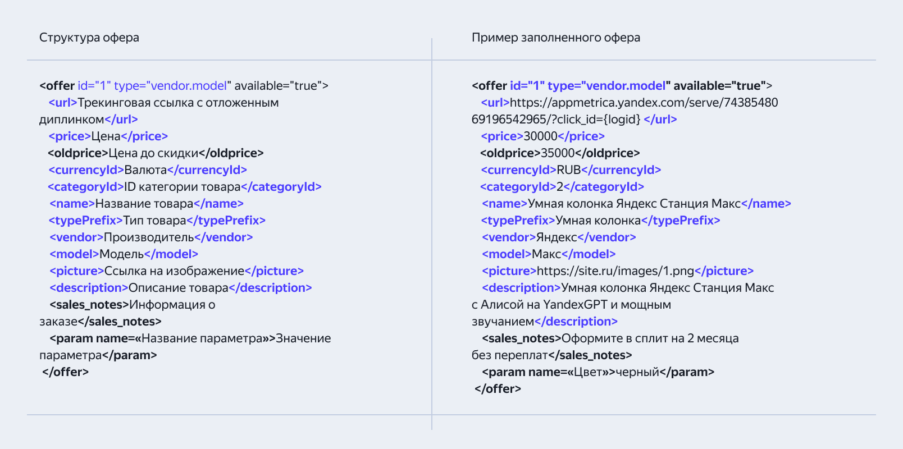Viewport: 903px width, 449px height.
Task: Click the param value "черный"
Action: (x=637, y=372)
